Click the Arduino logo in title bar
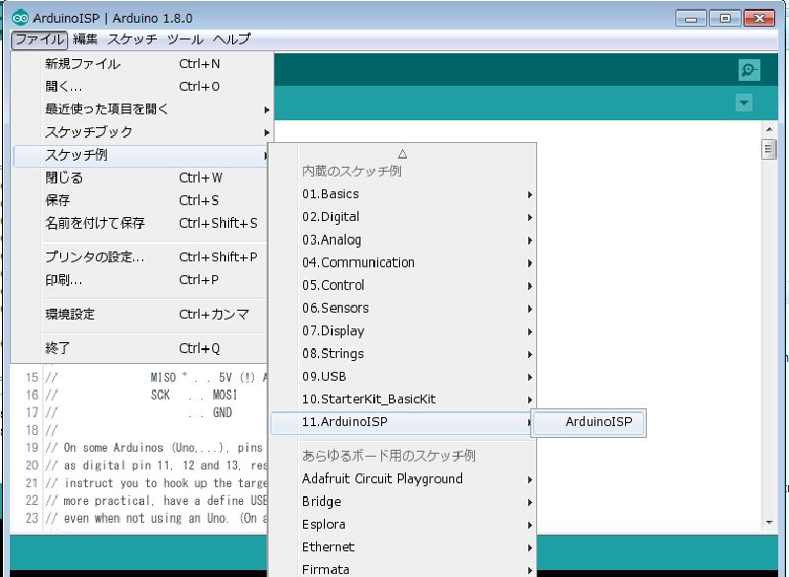Viewport: 789px width, 577px height. [x=20, y=19]
